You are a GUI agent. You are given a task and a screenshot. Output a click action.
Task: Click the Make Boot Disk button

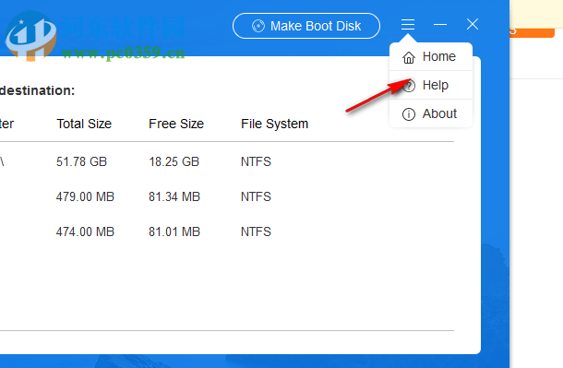tap(306, 26)
